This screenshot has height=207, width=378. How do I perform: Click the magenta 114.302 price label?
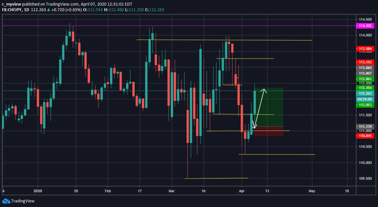[365, 26]
